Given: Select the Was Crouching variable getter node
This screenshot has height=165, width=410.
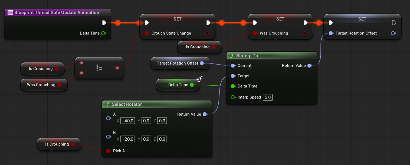Looking at the screenshot, I should pyautogui.click(x=41, y=85).
